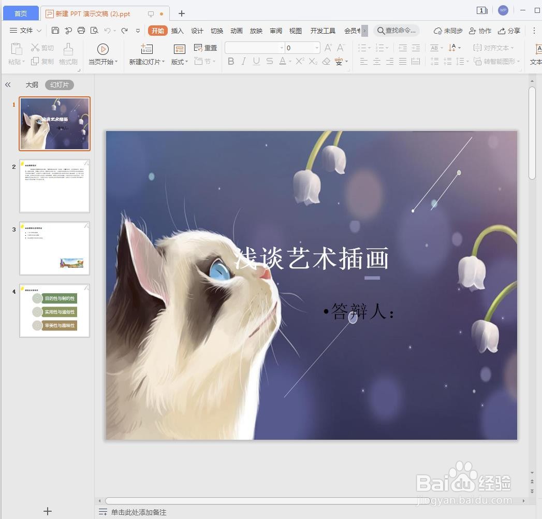This screenshot has height=519, width=542.
Task: Click the Justify alignment icon
Action: pos(403,62)
